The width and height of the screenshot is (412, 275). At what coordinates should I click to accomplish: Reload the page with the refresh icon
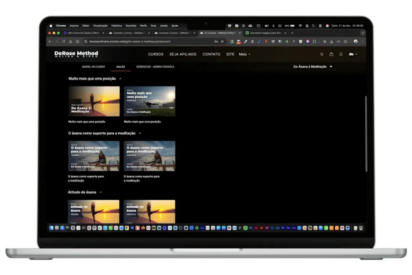click(64, 41)
